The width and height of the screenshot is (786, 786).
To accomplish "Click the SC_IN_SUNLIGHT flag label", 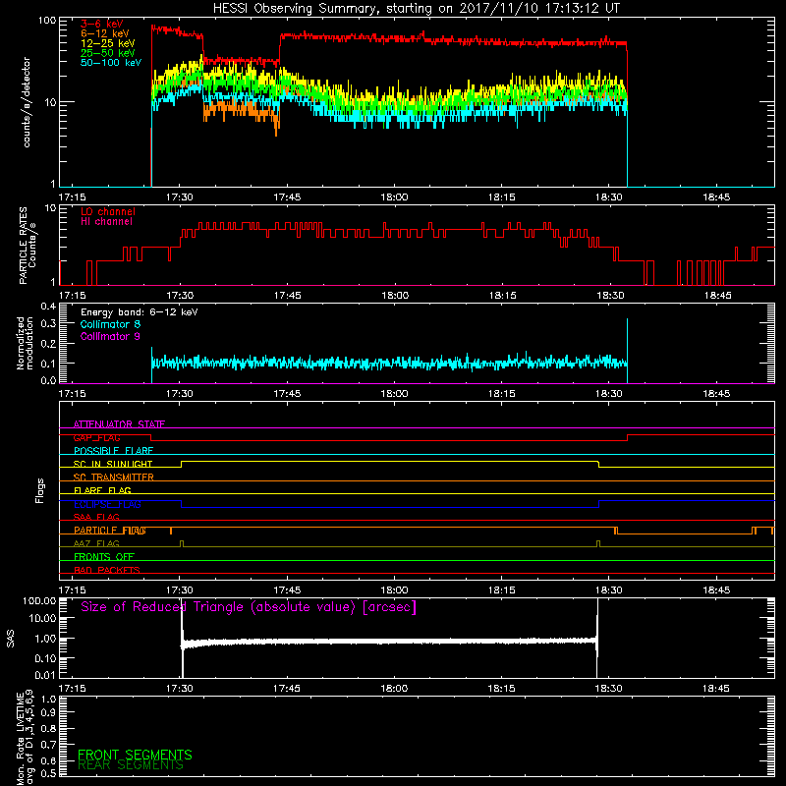I will click(x=113, y=464).
